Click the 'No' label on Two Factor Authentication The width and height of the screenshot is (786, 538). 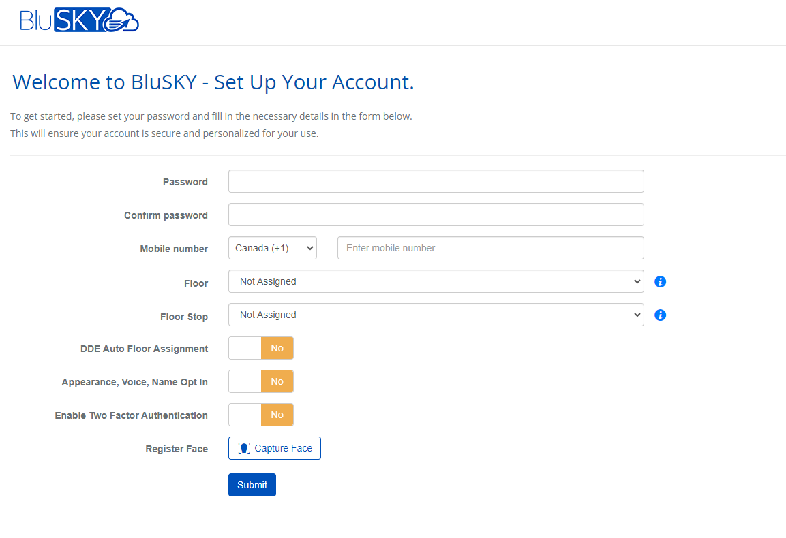(x=277, y=414)
